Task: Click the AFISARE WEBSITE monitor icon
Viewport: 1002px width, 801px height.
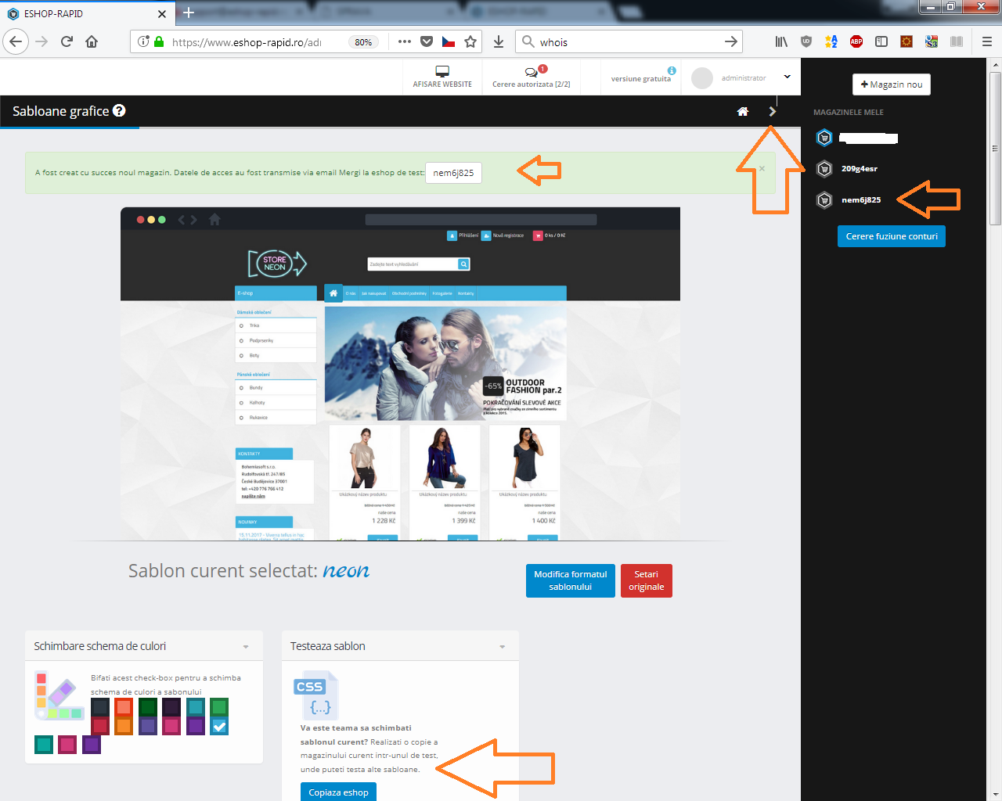Action: tap(442, 71)
